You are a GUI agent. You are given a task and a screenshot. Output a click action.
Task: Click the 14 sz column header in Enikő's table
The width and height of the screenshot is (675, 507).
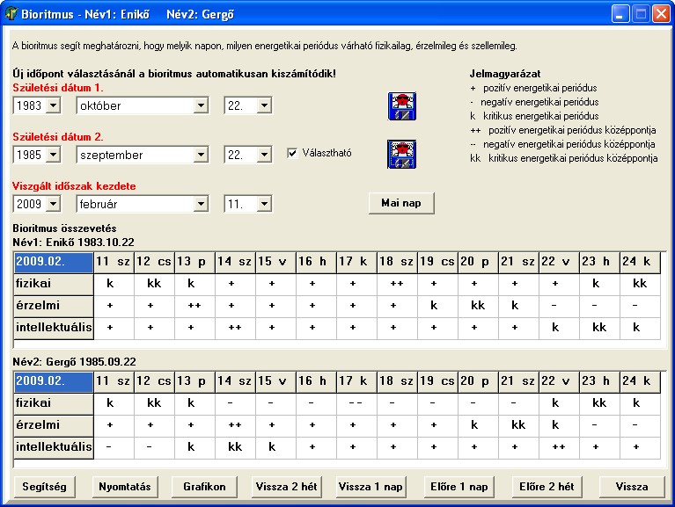click(235, 262)
